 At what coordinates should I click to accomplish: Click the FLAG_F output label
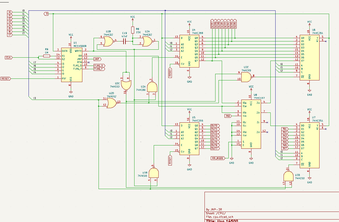(99, 69)
